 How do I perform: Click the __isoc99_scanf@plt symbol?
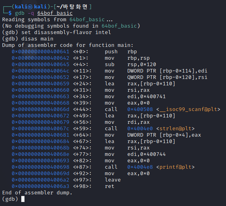pyautogui.click(x=188, y=109)
